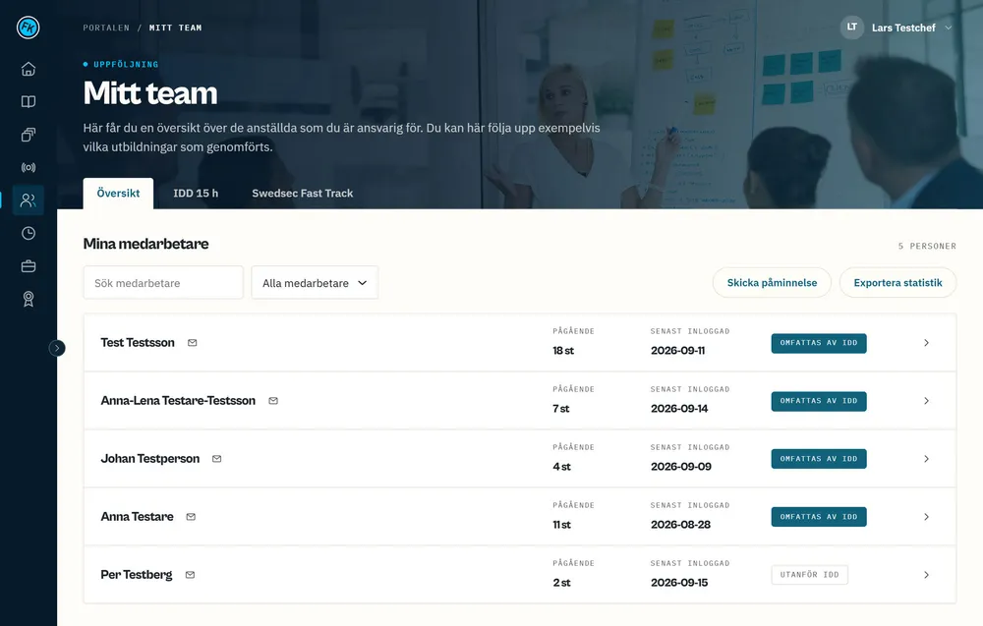
Task: Click the date 2026-09-15
Action: (679, 583)
